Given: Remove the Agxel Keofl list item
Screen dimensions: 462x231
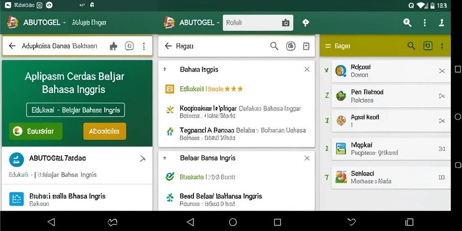Looking at the screenshot, I should [442, 121].
